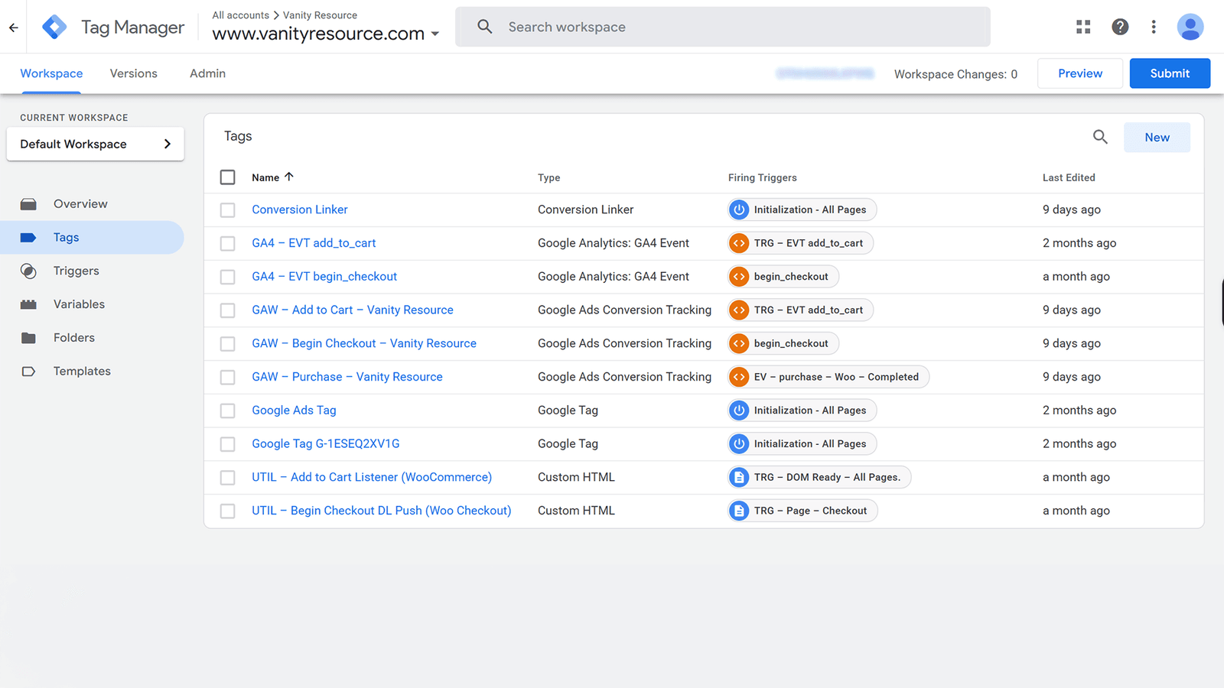Open the help question mark icon
Screen dimensions: 1224x688
[1120, 27]
